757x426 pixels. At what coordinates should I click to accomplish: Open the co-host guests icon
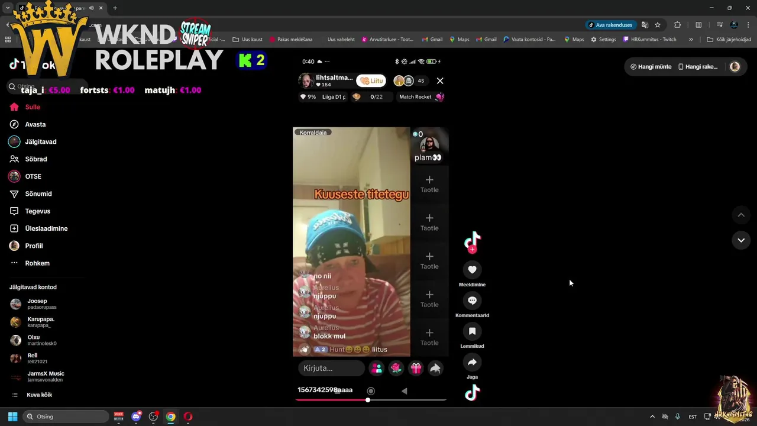tap(376, 368)
